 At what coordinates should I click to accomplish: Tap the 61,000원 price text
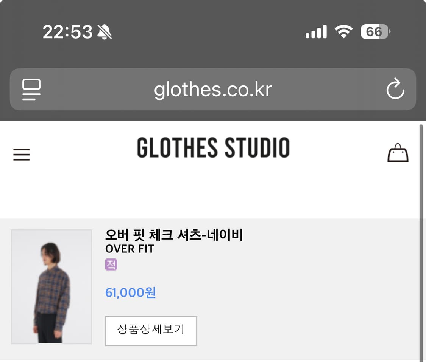click(x=131, y=292)
